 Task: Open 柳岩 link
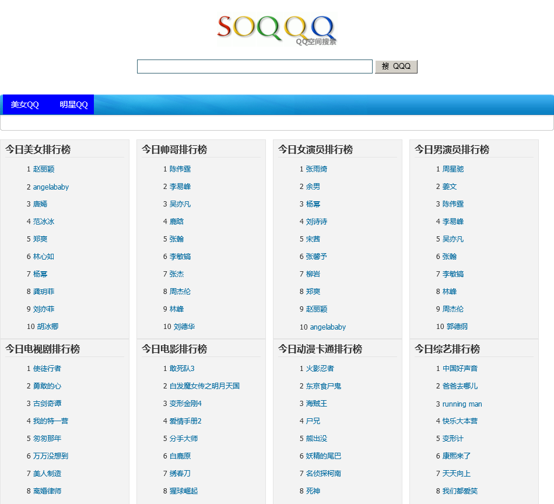pyautogui.click(x=313, y=274)
